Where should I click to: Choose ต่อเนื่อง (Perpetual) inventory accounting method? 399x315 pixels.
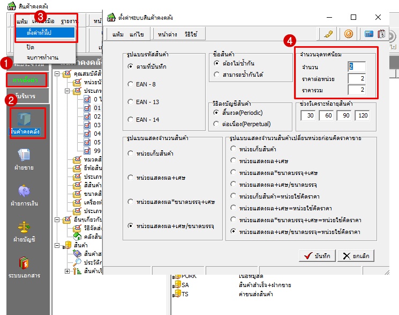[x=216, y=124]
